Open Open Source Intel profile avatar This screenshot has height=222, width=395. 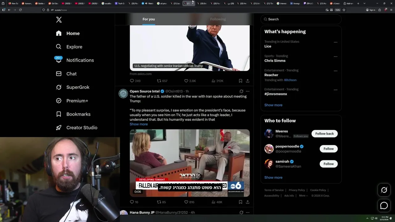(x=123, y=93)
